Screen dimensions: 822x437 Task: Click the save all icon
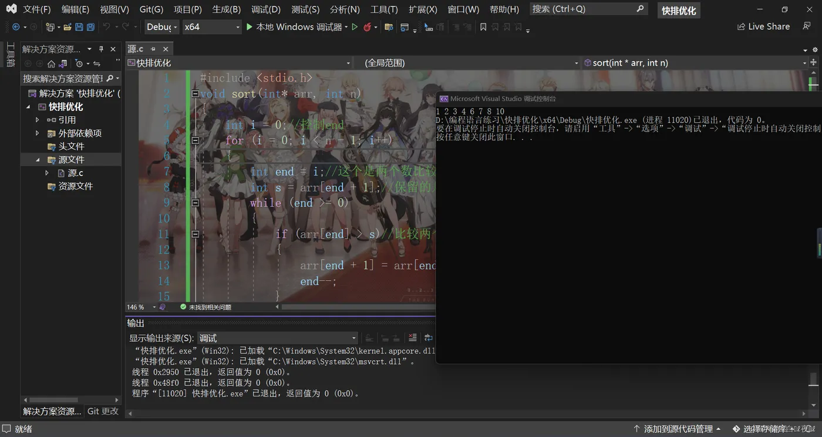(x=90, y=27)
